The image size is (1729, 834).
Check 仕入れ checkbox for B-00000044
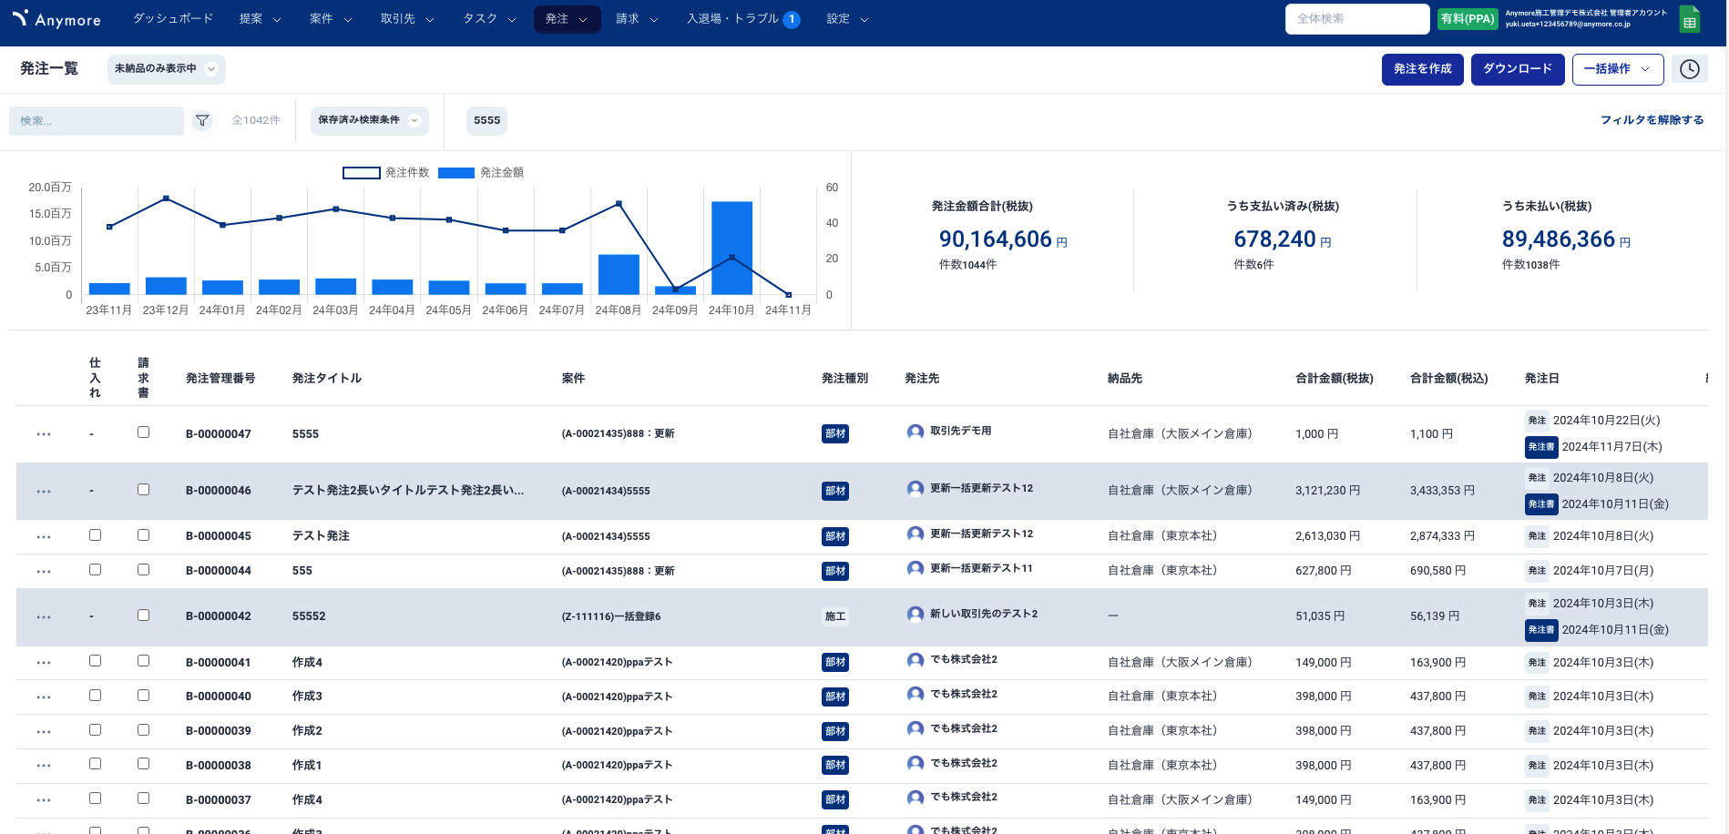(95, 570)
